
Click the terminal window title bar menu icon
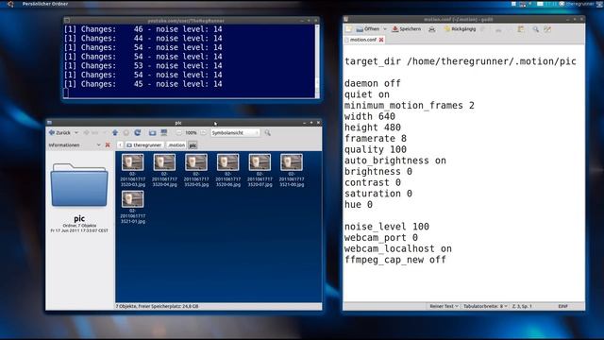[x=67, y=21]
